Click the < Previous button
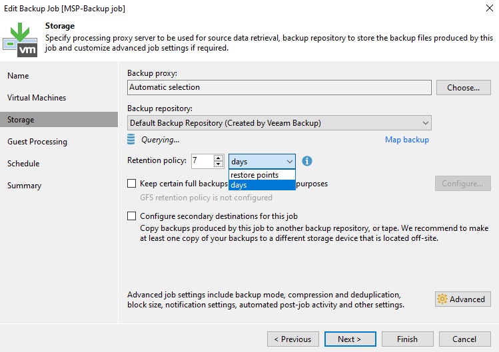The width and height of the screenshot is (499, 352). coord(293,339)
